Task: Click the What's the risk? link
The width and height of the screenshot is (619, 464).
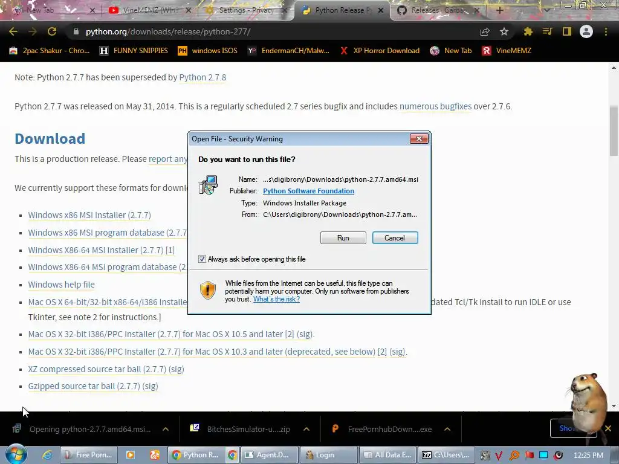Action: coord(276,299)
